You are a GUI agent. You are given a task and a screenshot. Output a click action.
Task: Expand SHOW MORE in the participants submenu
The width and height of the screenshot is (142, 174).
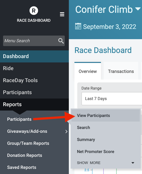coord(106,163)
